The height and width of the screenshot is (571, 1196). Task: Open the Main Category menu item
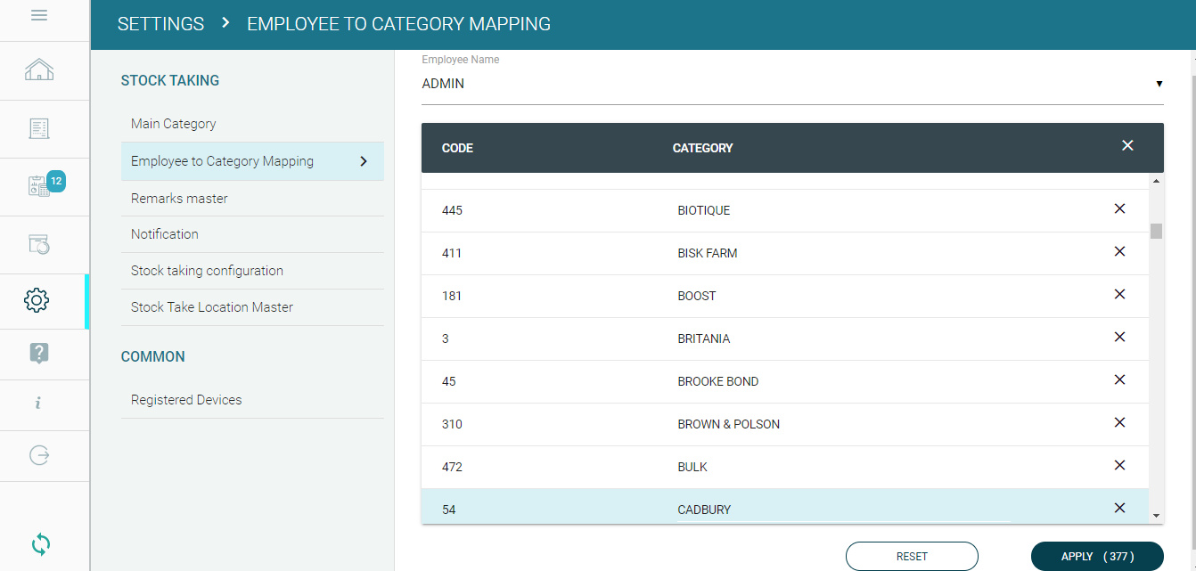(174, 124)
